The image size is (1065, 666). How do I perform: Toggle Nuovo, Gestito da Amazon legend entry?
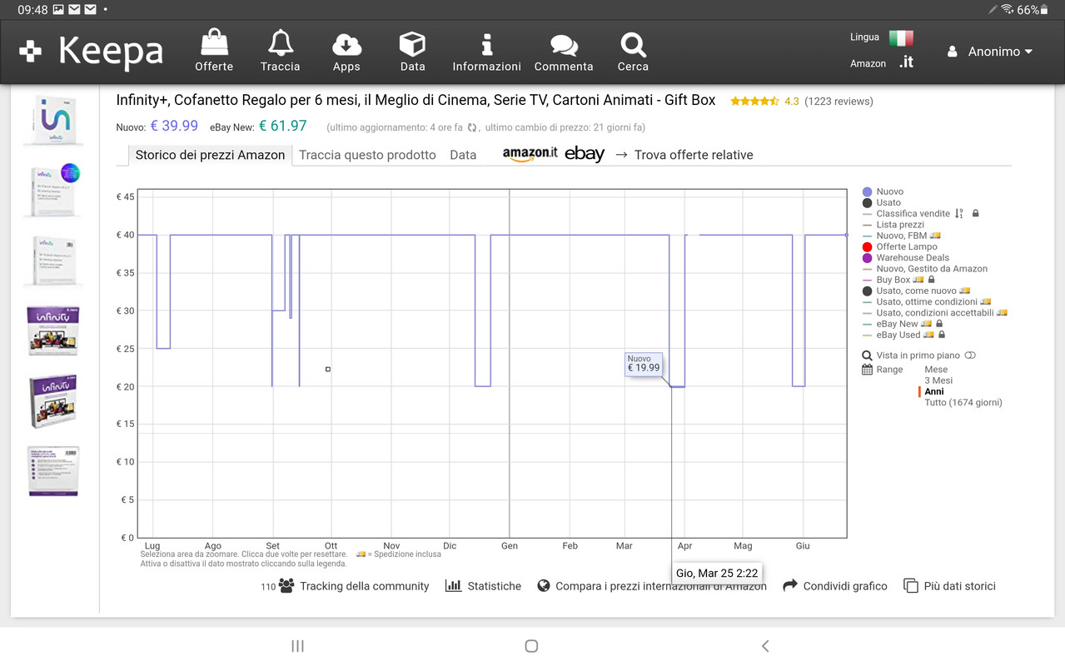point(924,268)
